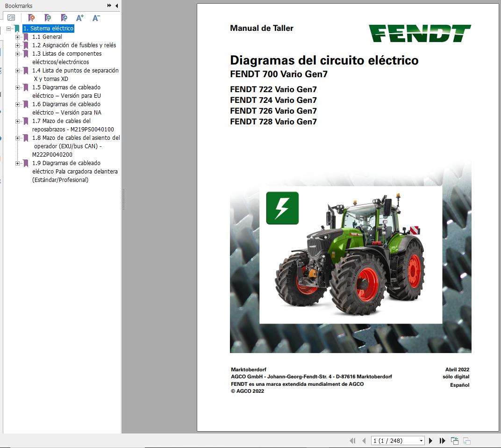Click the Bookmarks panel title
This screenshot has width=501, height=448.
point(19,6)
